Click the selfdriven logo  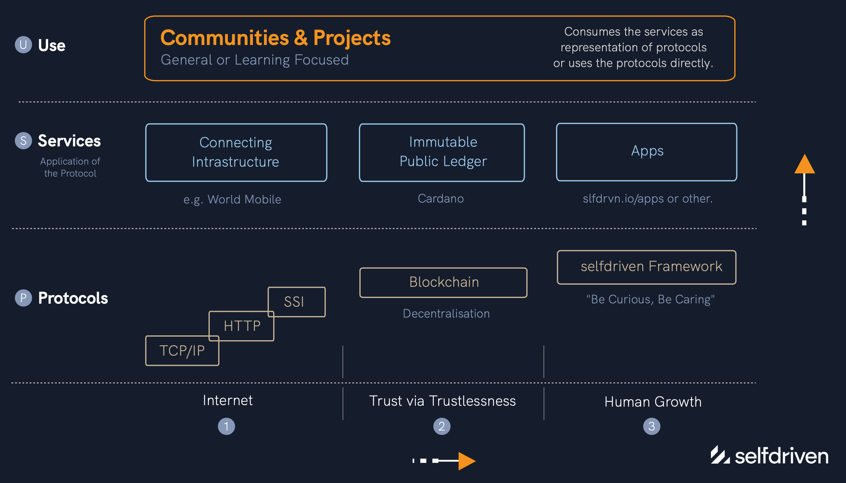pyautogui.click(x=769, y=456)
